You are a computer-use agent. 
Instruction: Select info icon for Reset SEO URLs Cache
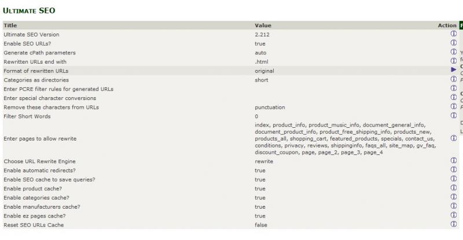[x=454, y=224]
